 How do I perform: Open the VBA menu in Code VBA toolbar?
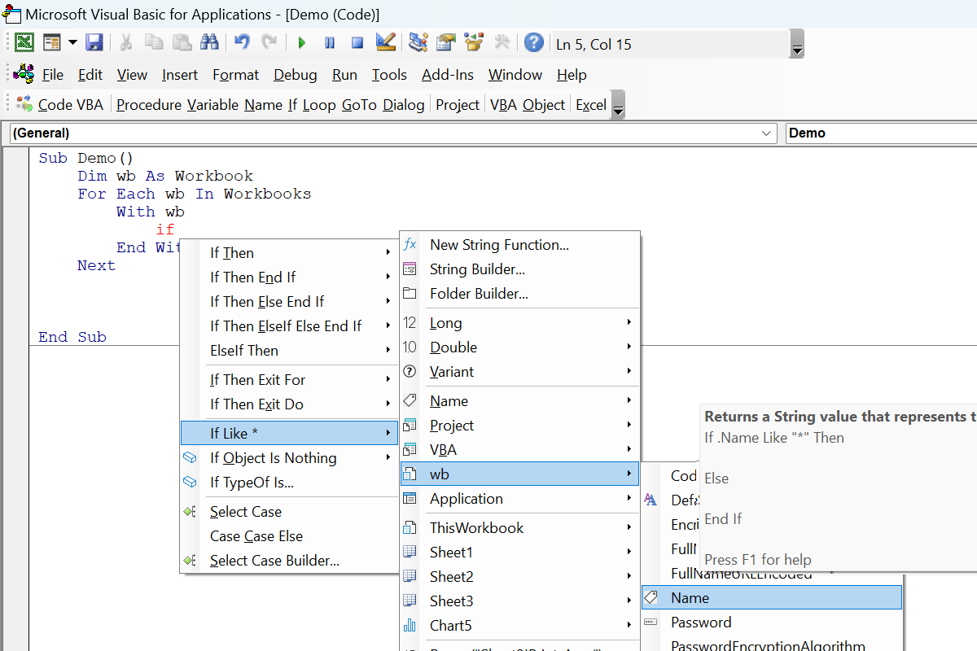click(x=503, y=105)
